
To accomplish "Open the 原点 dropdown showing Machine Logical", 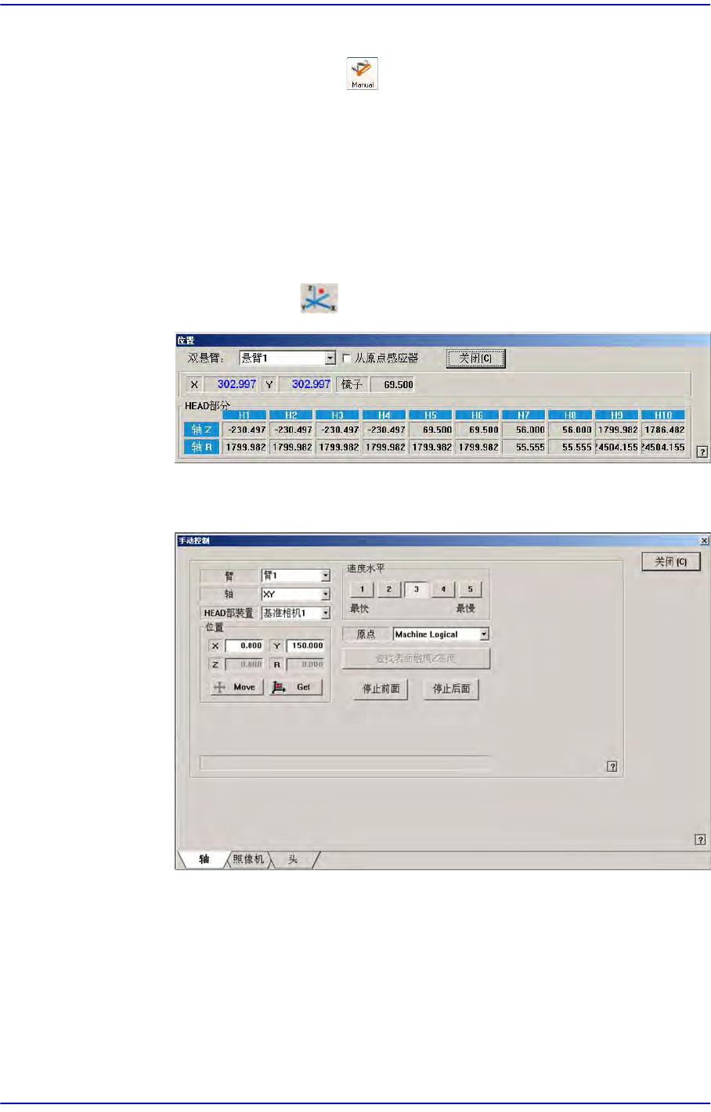I will [x=442, y=635].
